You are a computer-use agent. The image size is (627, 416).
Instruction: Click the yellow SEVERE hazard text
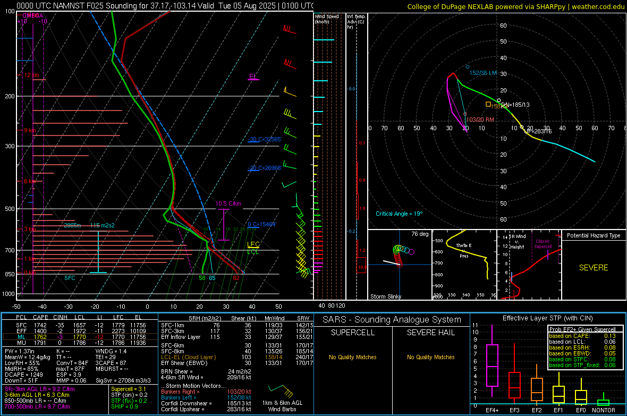594,268
